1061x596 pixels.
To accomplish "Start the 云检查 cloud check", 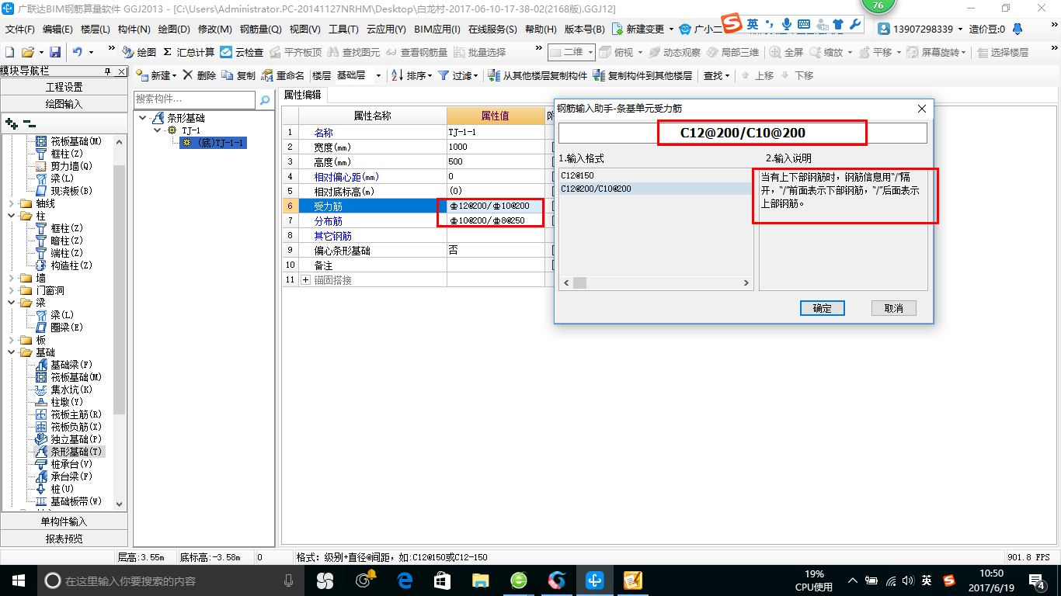I will (x=242, y=52).
